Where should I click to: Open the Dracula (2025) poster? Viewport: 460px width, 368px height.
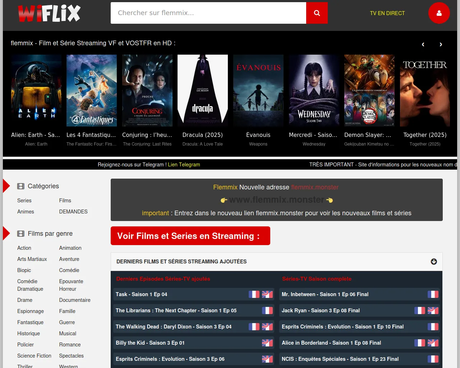tap(203, 91)
